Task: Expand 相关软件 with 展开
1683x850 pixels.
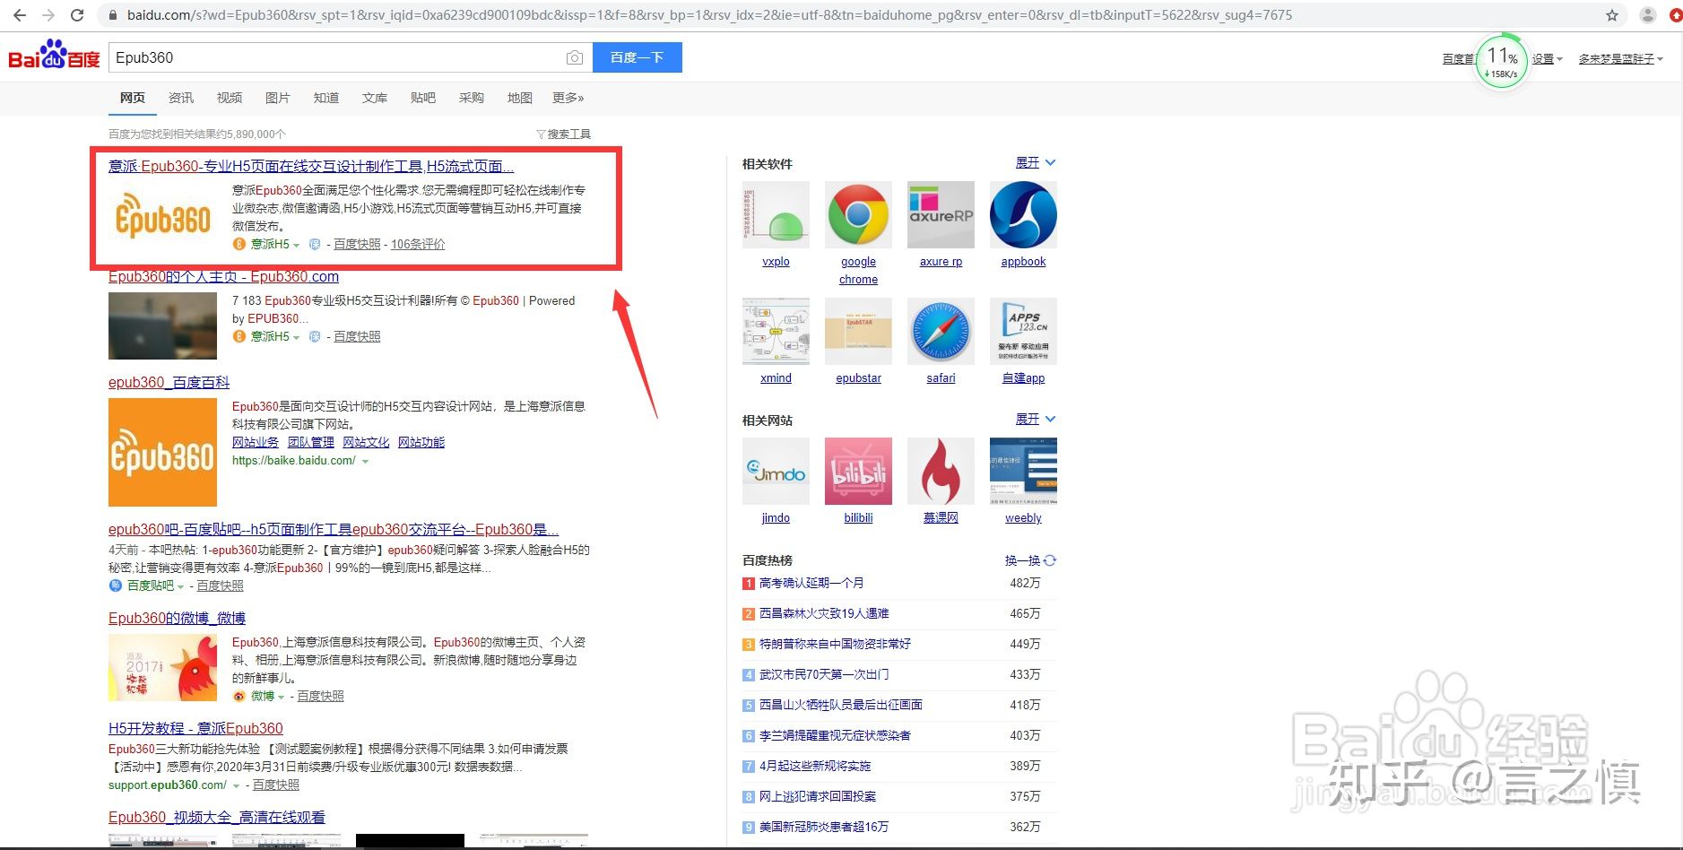Action: click(1036, 162)
